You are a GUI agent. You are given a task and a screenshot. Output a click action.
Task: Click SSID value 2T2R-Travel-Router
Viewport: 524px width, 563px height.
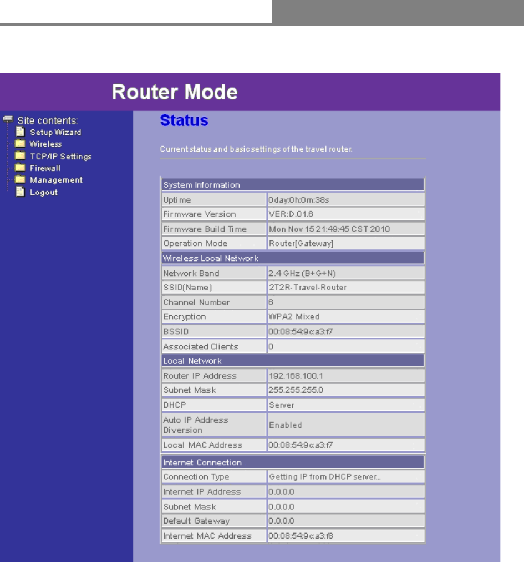point(308,288)
